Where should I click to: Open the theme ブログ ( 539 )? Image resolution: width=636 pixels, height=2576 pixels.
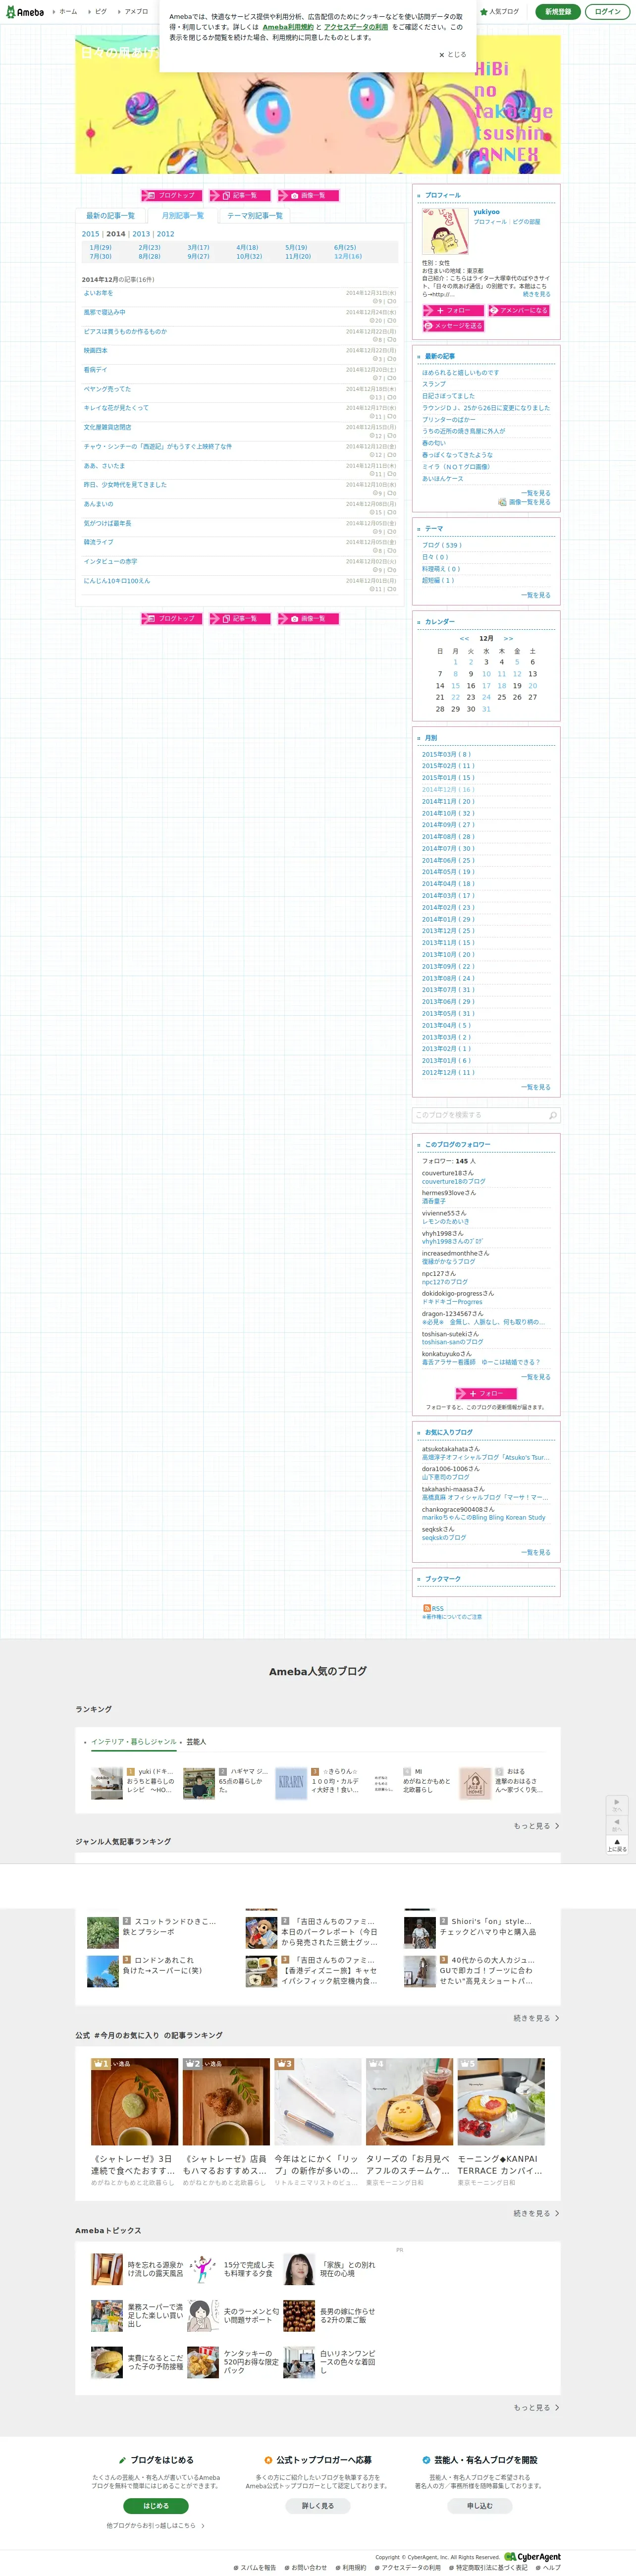(441, 545)
